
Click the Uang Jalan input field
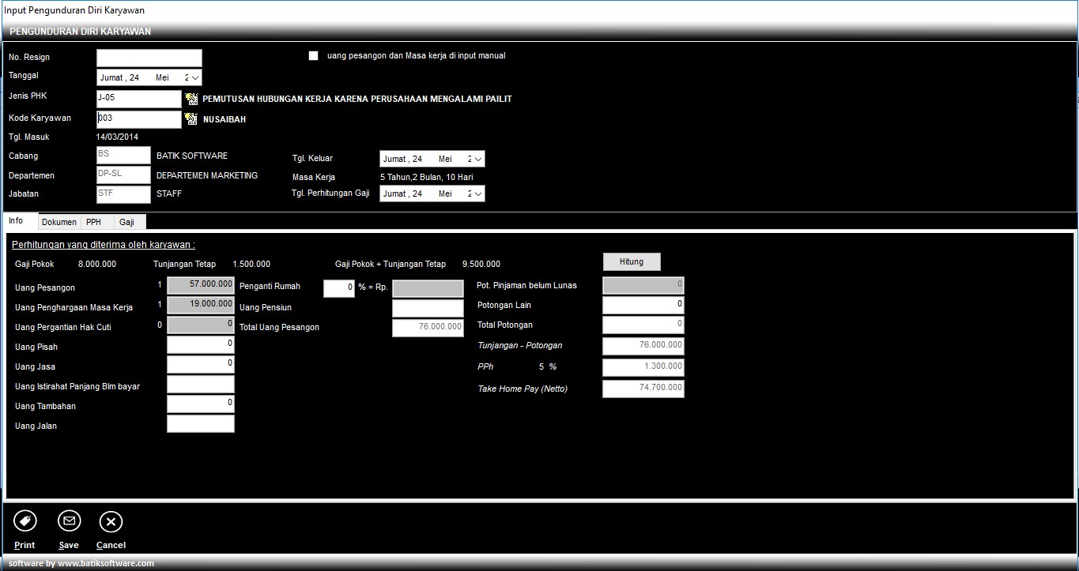(x=201, y=424)
